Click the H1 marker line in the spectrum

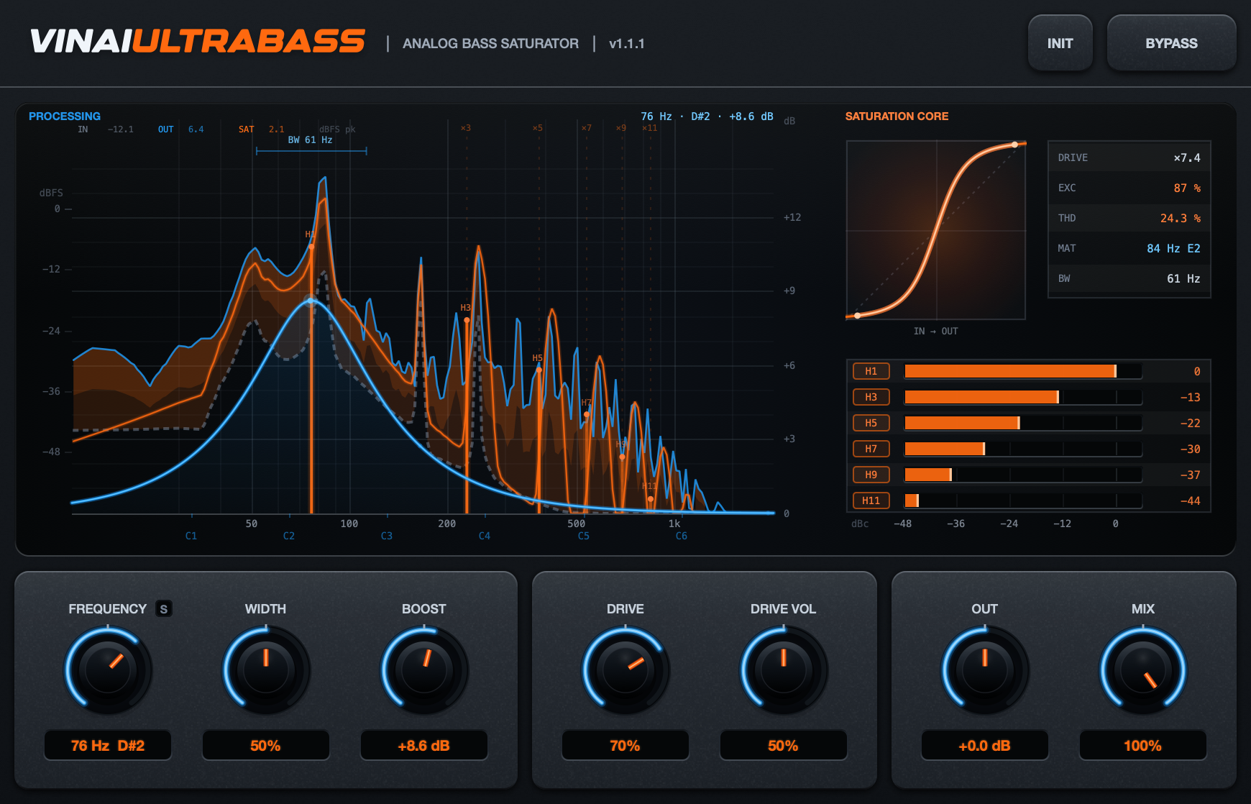pos(311,380)
